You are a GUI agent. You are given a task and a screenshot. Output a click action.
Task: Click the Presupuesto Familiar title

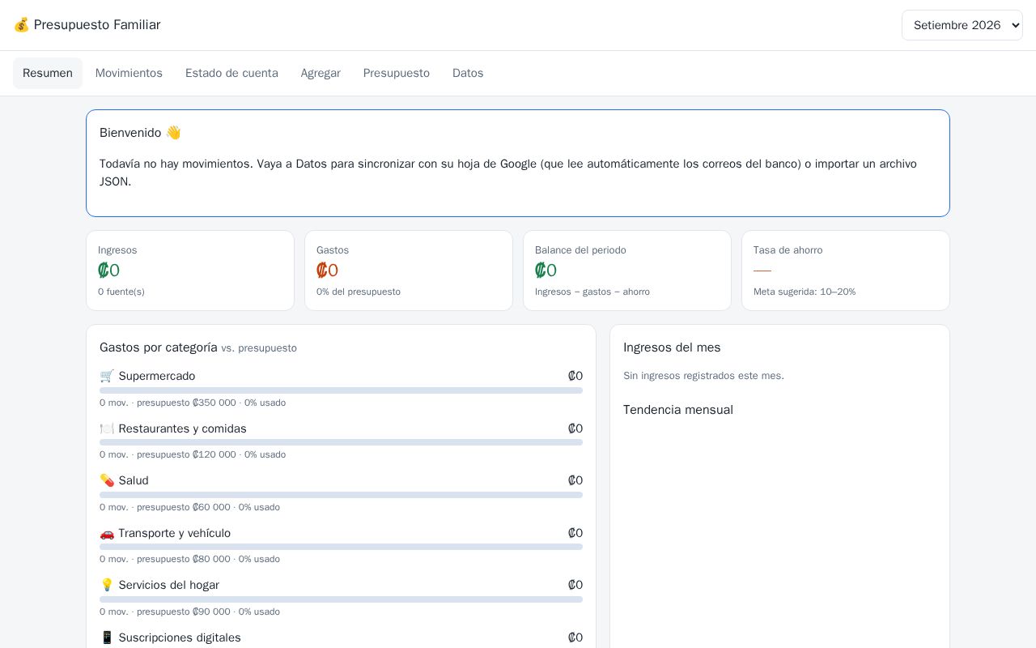coord(97,25)
